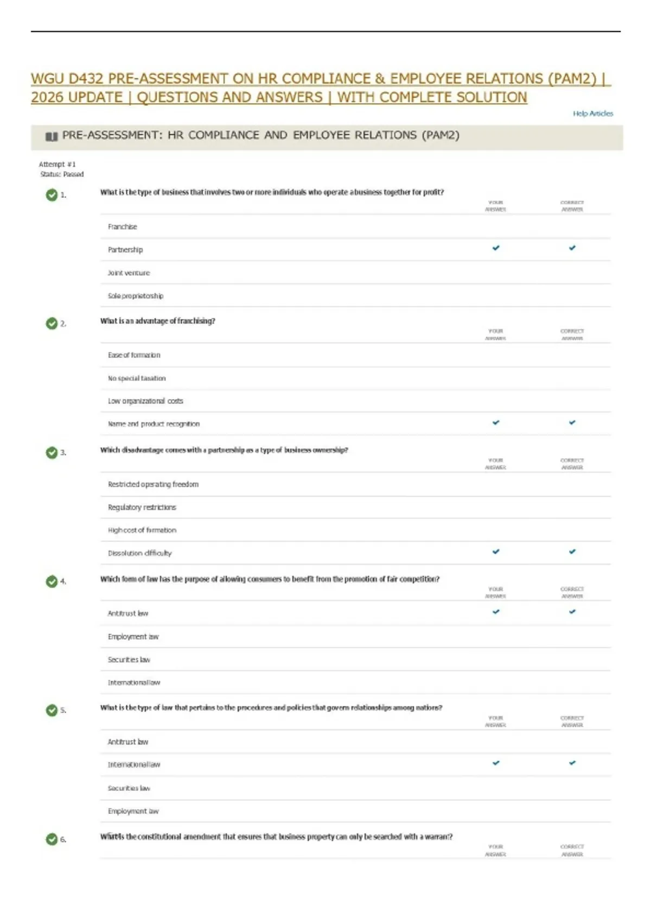Select your-answer check on Partnership row
Screen dimensions: 651x923
tap(496, 248)
